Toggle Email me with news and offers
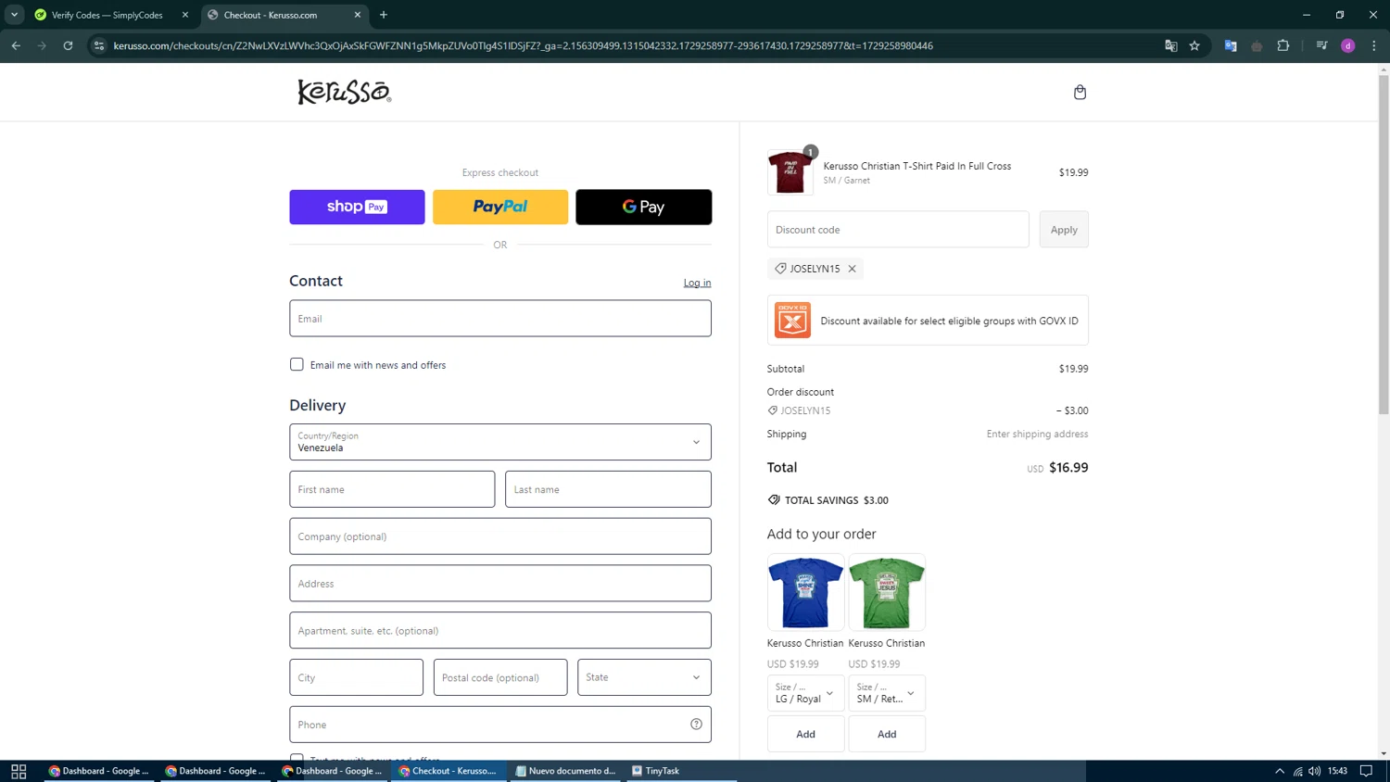 click(x=297, y=365)
